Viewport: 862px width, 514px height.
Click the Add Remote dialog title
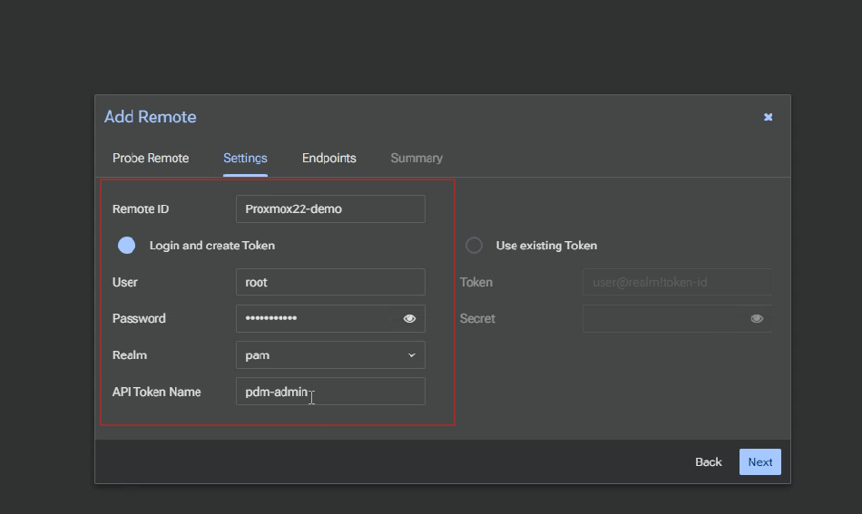(x=151, y=117)
